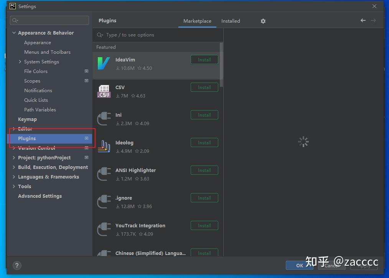Click the project-level icon beside Scopes
This screenshot has height=278, width=389.
(x=86, y=81)
